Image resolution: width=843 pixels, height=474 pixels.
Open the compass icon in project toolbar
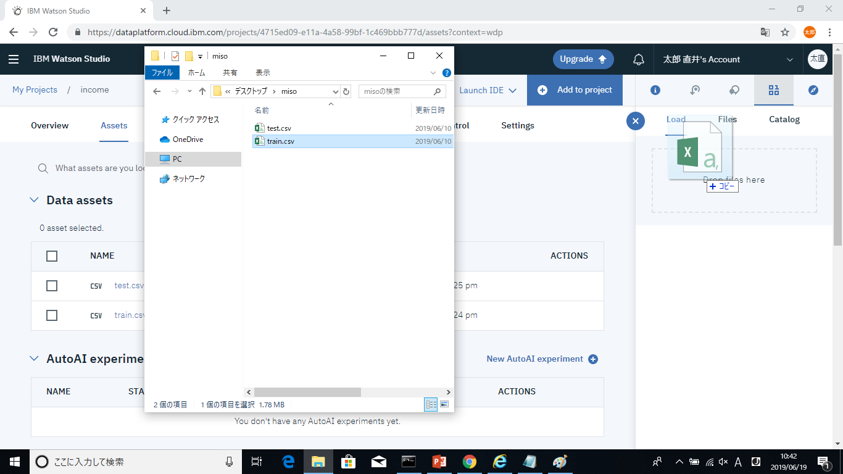point(813,90)
